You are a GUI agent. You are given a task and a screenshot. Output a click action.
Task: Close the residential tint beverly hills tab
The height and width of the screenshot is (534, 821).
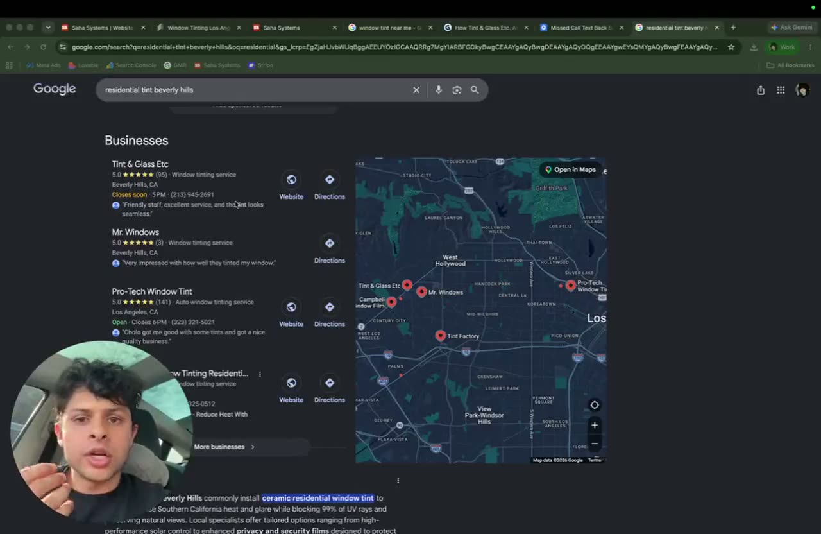tap(716, 28)
